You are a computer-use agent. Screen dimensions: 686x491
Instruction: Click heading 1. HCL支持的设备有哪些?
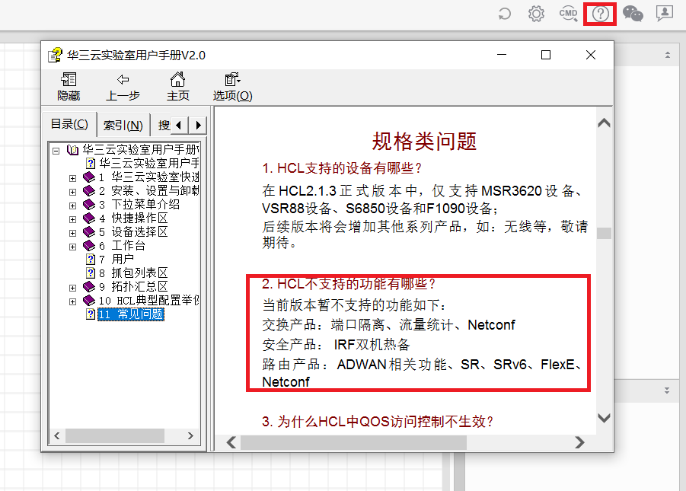pos(342,168)
